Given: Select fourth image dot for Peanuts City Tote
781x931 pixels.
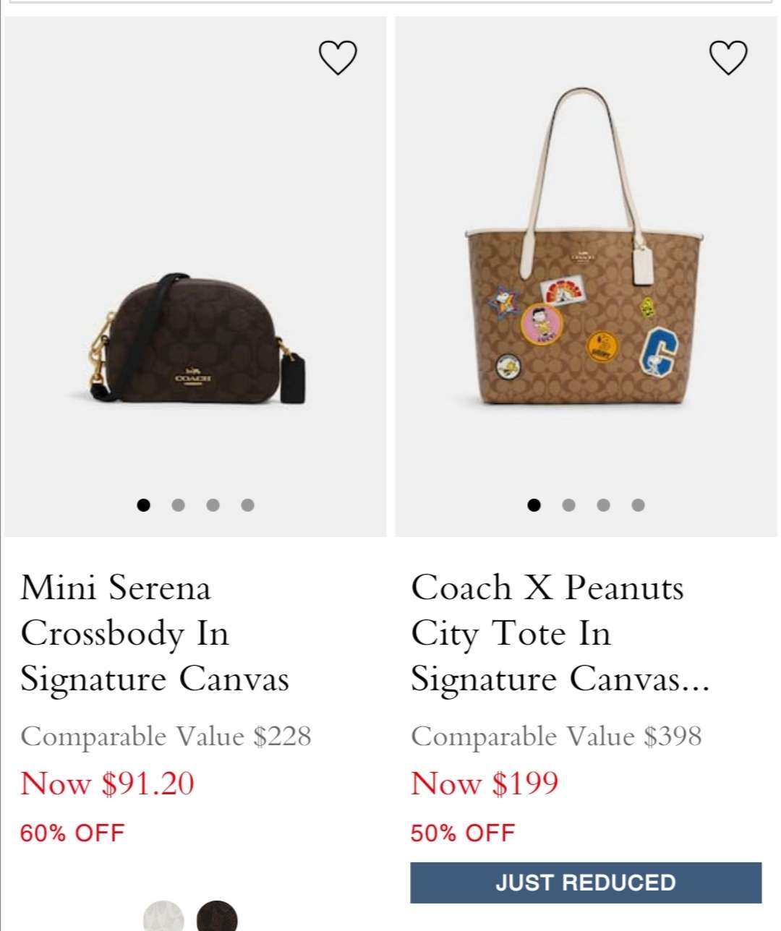Looking at the screenshot, I should point(638,505).
